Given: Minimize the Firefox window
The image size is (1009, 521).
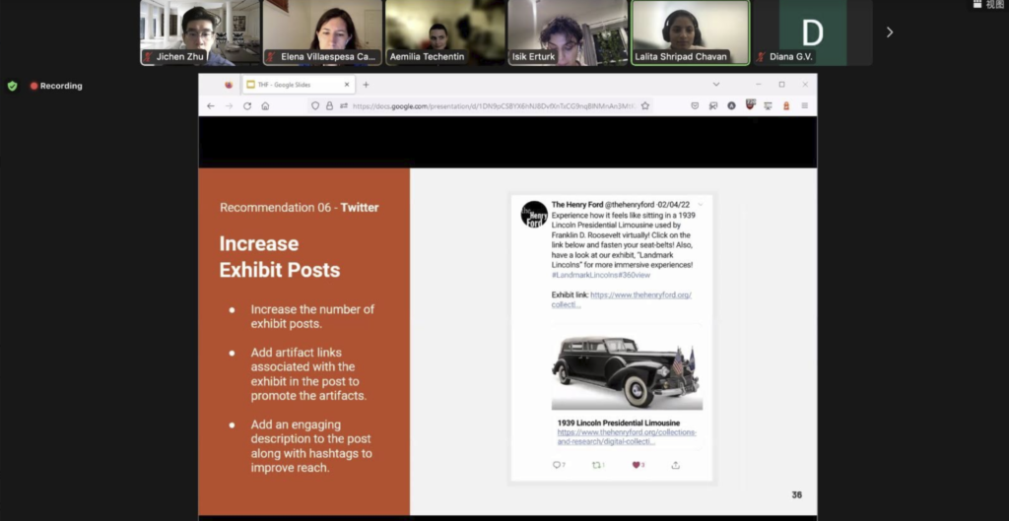Looking at the screenshot, I should [759, 85].
